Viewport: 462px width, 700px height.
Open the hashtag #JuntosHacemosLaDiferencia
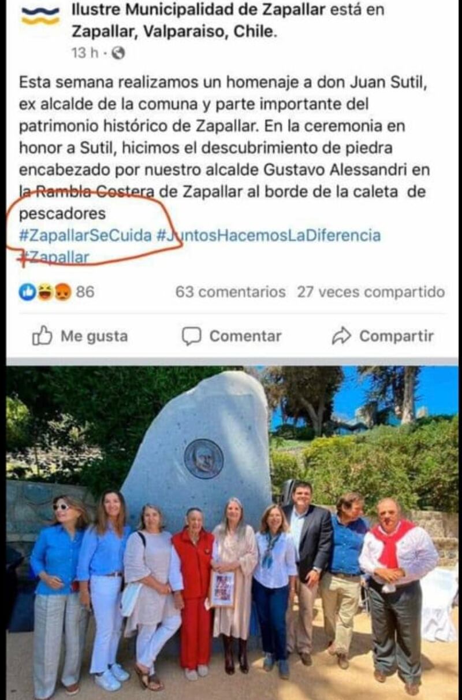click(x=269, y=235)
